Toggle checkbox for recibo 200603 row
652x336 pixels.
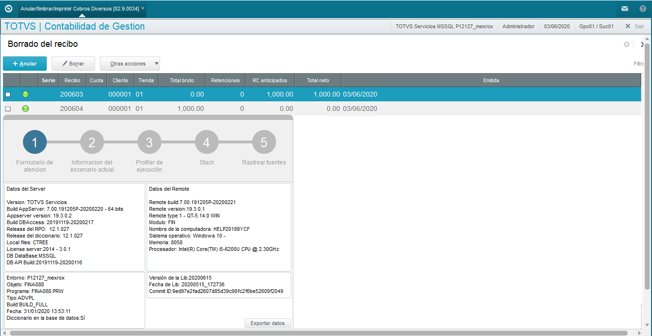point(8,95)
